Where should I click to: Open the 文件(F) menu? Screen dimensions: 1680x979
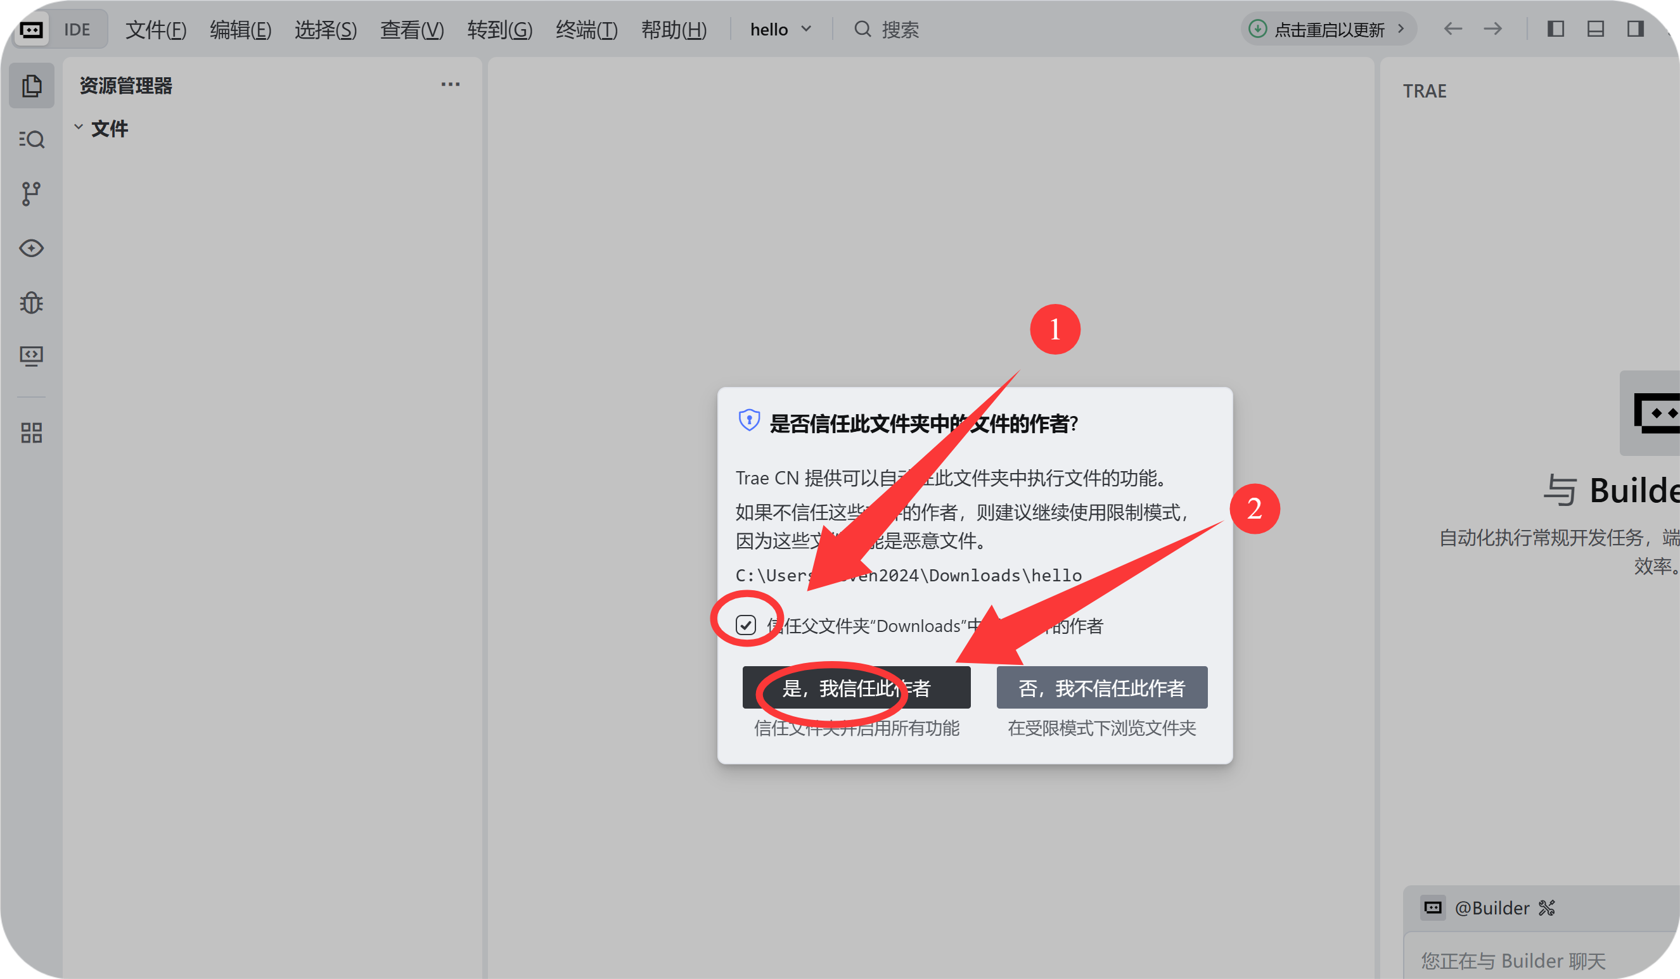(x=155, y=29)
